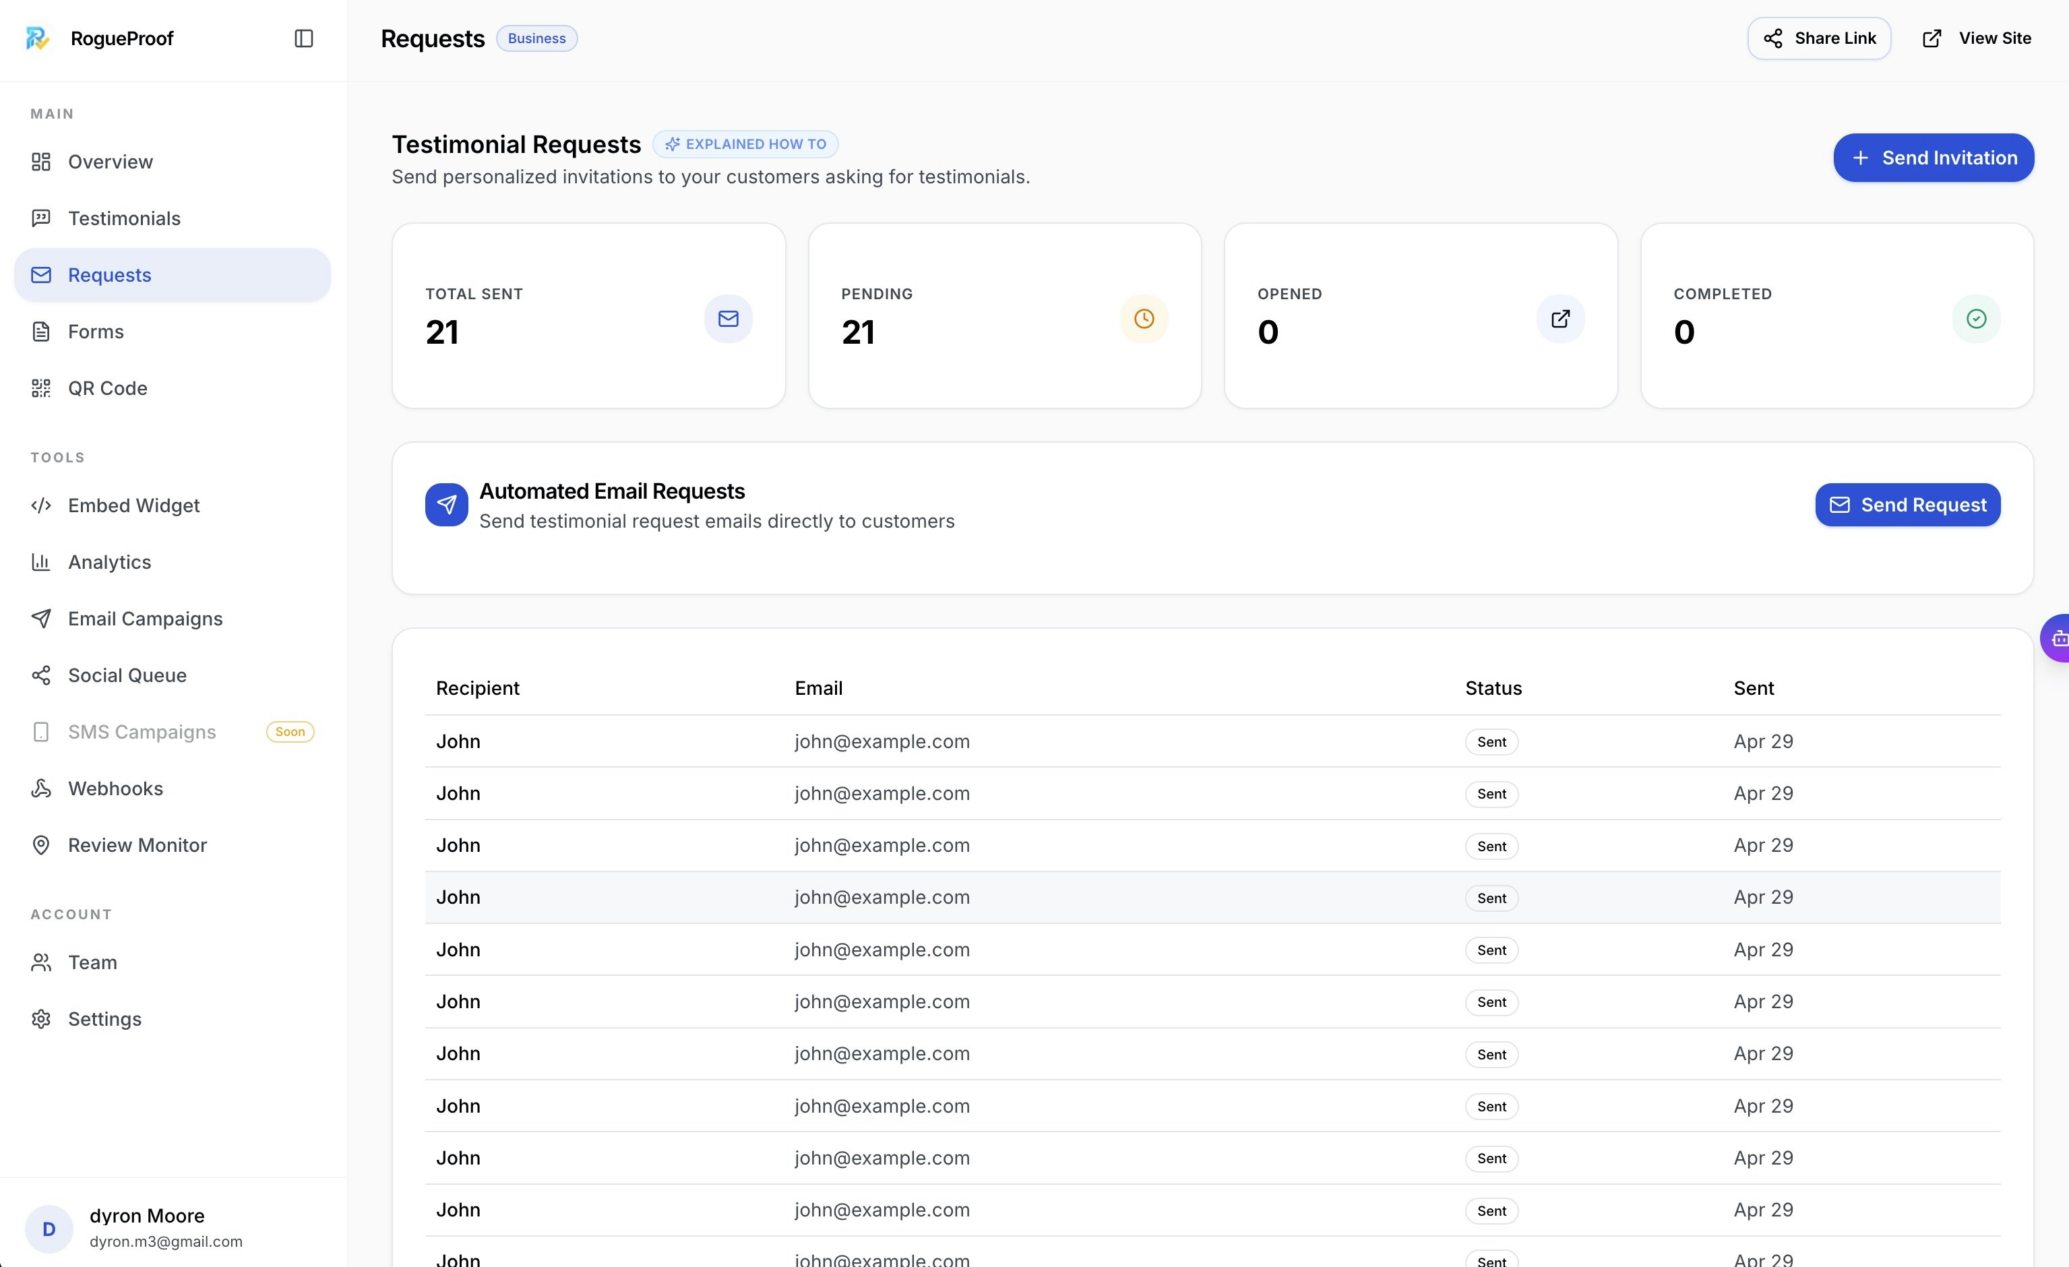Image resolution: width=2069 pixels, height=1267 pixels.
Task: Click the Team people icon
Action: (41, 962)
